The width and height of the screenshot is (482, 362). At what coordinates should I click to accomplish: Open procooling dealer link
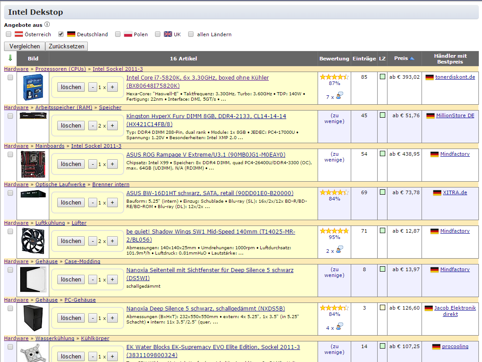pyautogui.click(x=455, y=346)
